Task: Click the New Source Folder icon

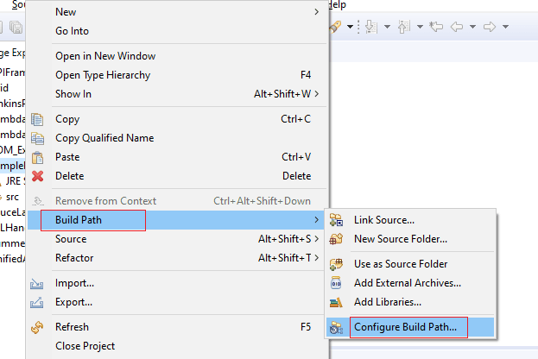Action: point(337,239)
